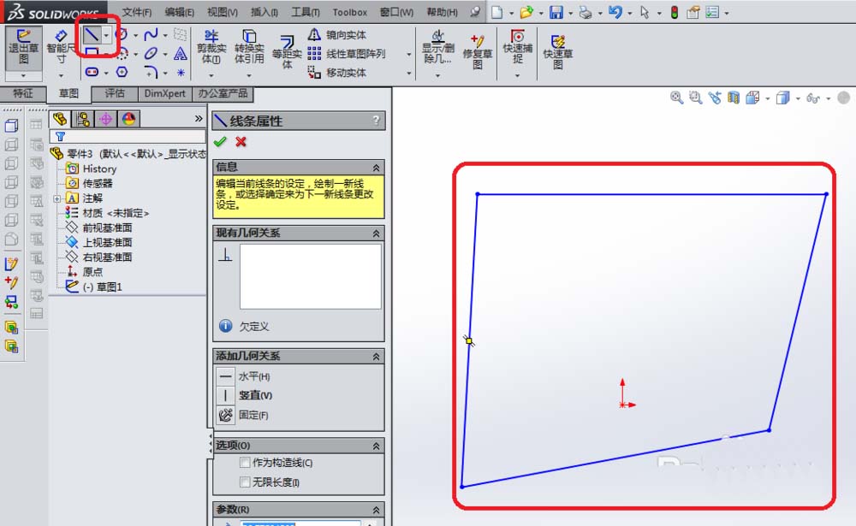
Task: Select the Spline sketch tool
Action: tap(151, 35)
